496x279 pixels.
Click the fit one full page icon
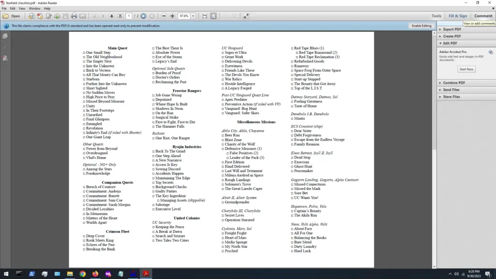coord(214,16)
